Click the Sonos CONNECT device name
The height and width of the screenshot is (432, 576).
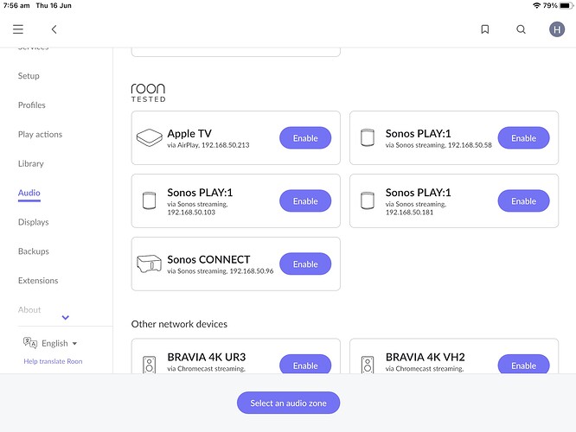[x=208, y=259]
